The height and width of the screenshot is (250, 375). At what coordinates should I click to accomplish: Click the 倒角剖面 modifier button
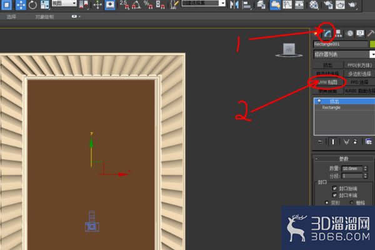click(327, 91)
